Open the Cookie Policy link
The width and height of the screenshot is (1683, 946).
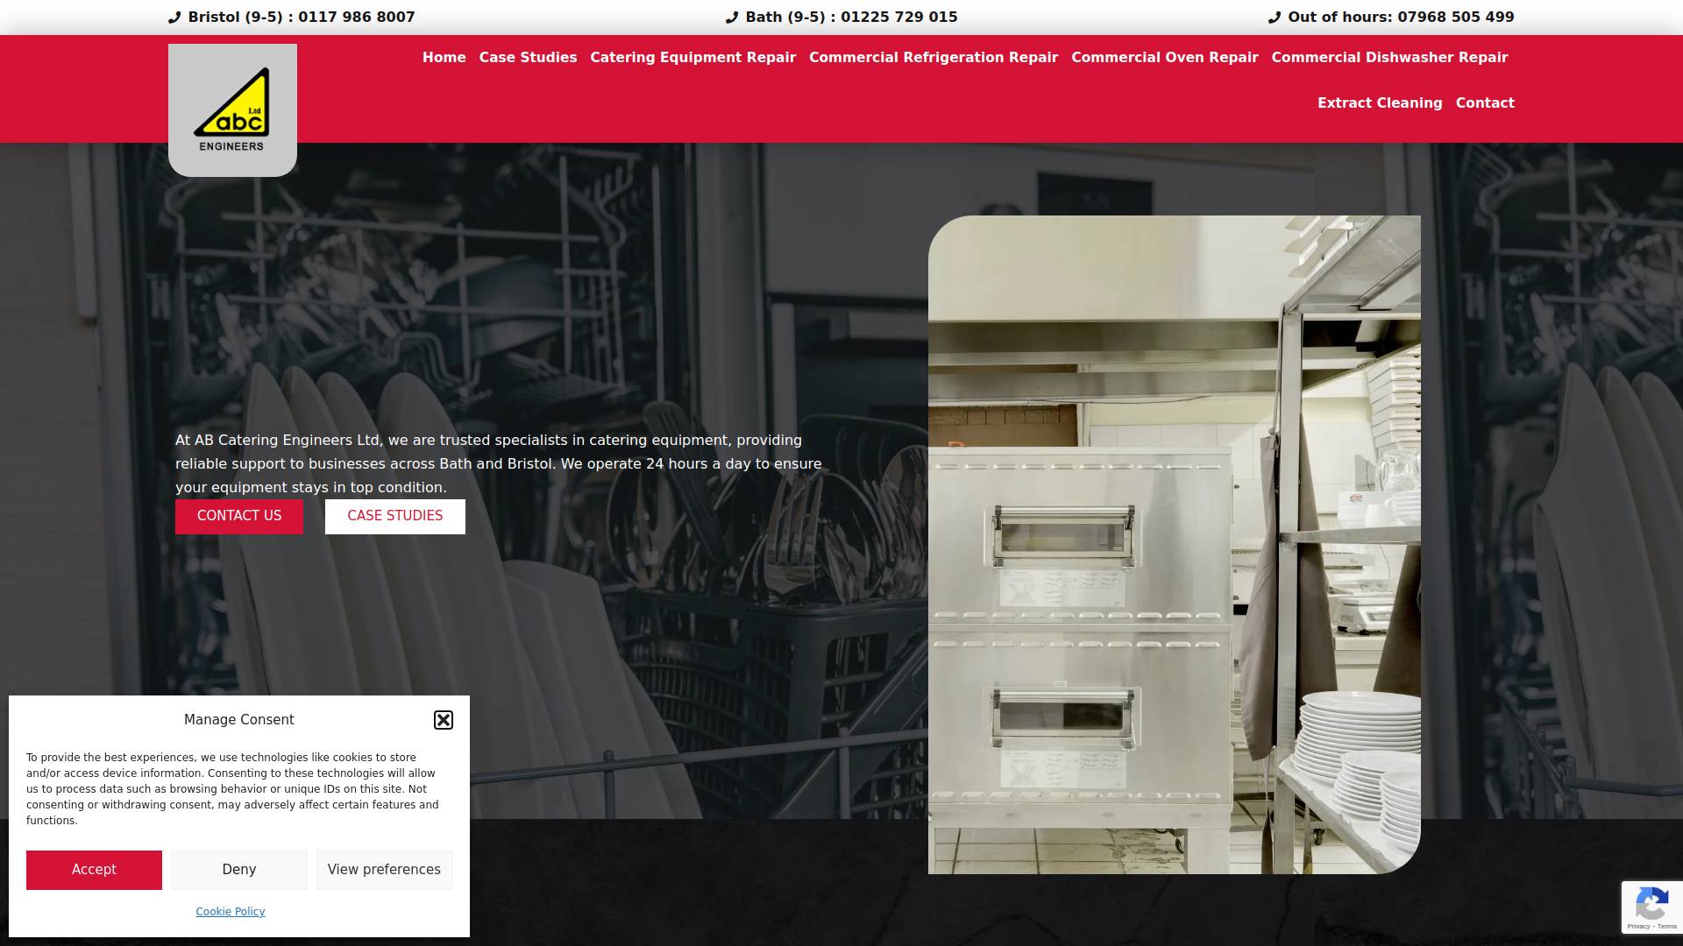230,912
